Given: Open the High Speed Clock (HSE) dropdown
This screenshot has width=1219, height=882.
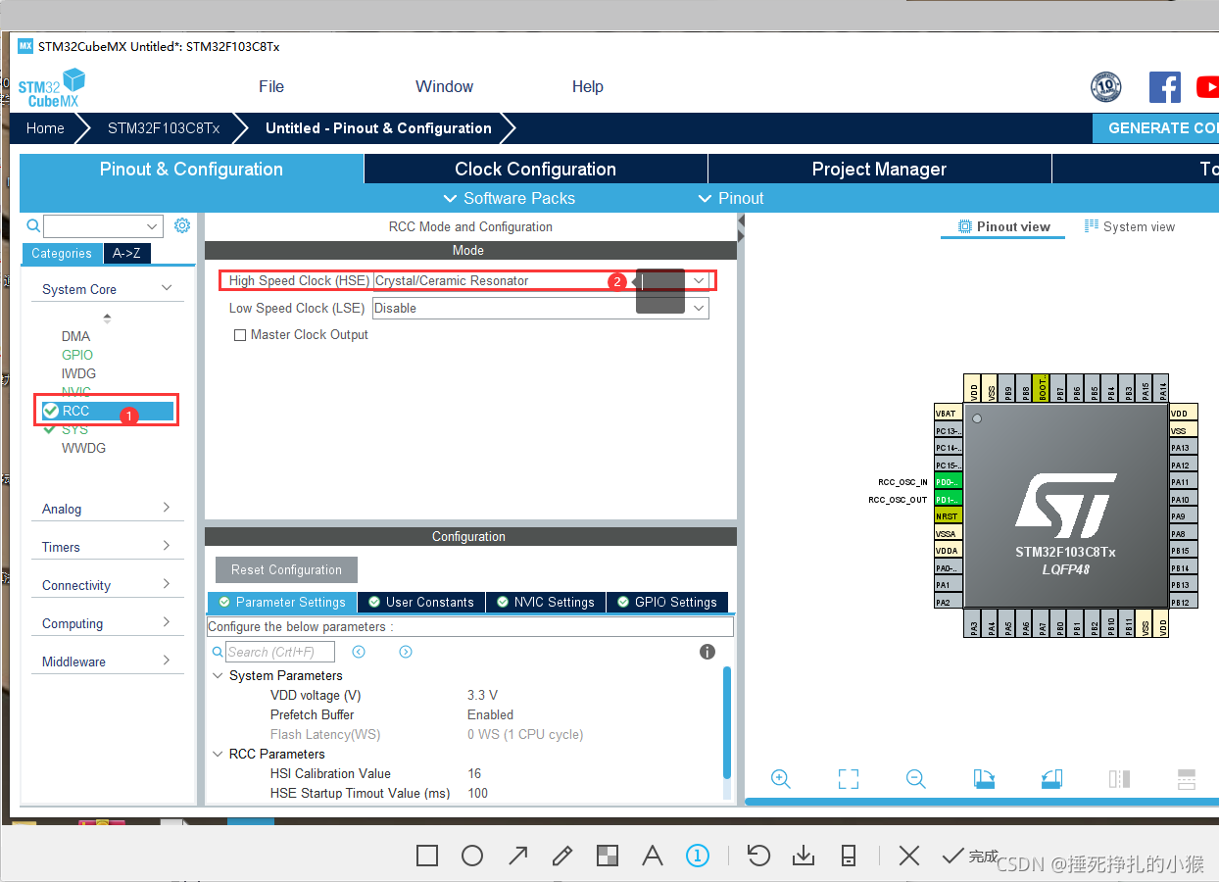Looking at the screenshot, I should click(x=699, y=280).
